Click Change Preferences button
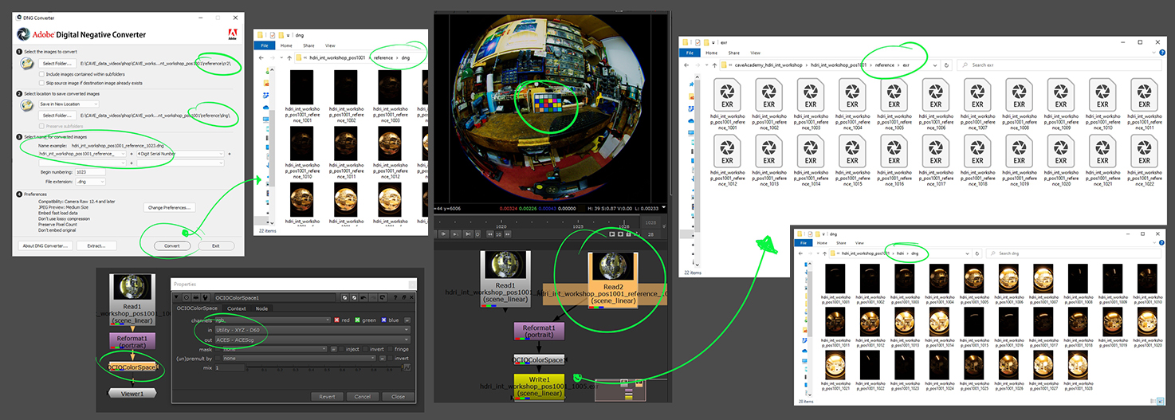Viewport: 1175px width, 420px height. coord(169,207)
